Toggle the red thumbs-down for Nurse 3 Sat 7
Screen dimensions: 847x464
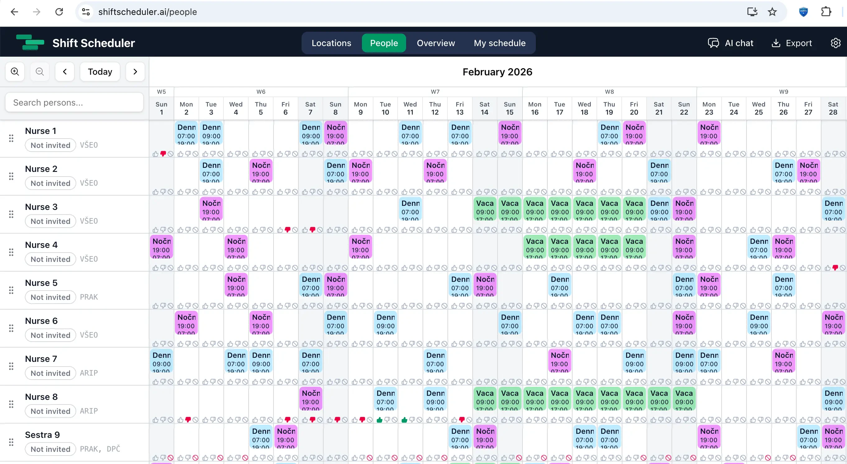coord(312,230)
